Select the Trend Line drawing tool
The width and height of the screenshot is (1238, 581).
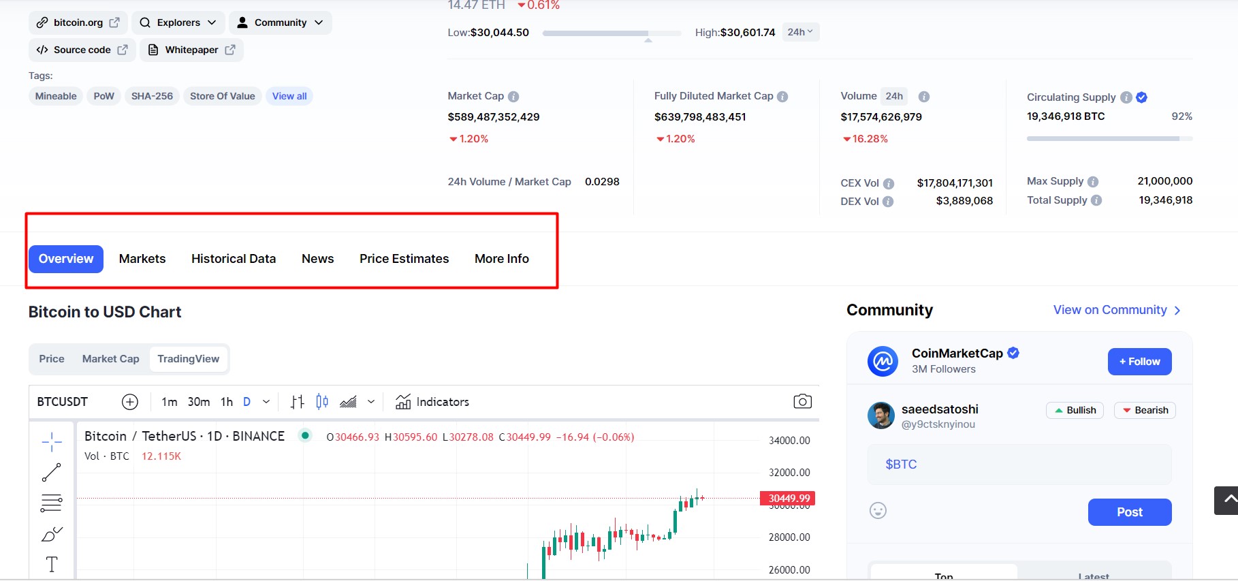(x=52, y=472)
